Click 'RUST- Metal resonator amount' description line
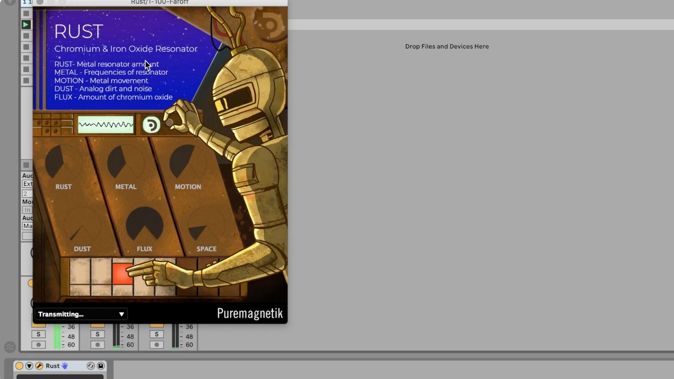The image size is (674, 379). point(106,64)
